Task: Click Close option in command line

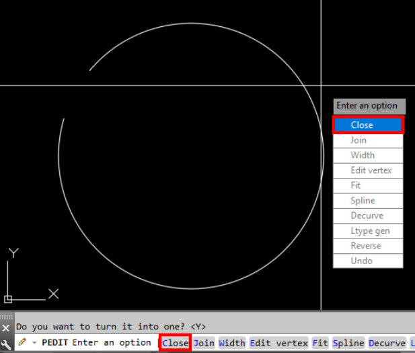Action: coord(175,343)
